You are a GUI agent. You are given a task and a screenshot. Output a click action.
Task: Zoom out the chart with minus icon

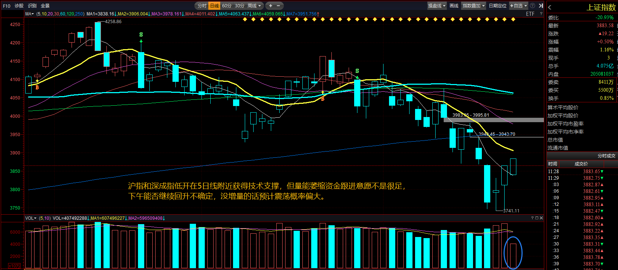click(279, 6)
